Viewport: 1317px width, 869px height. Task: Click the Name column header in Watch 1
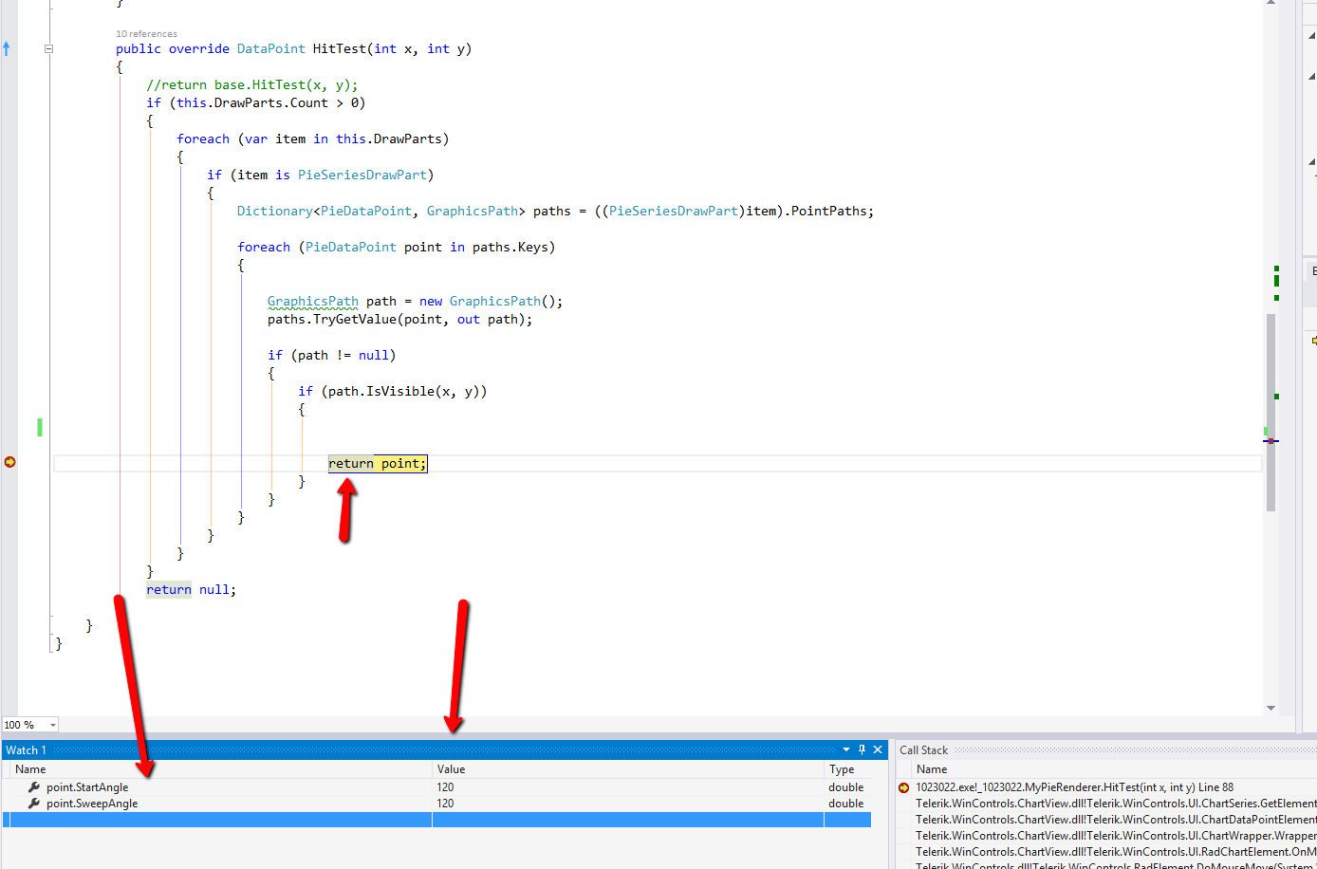[30, 769]
